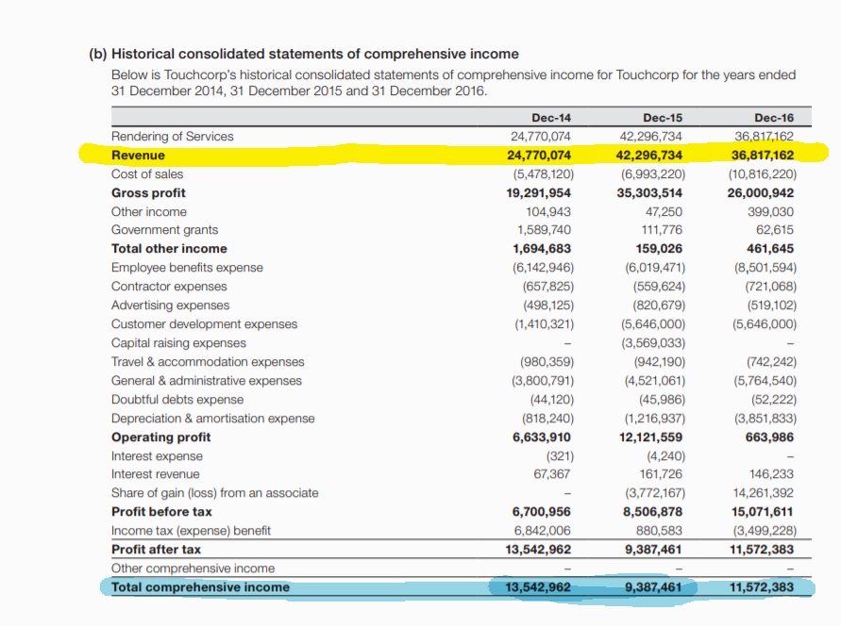Image resolution: width=841 pixels, height=626 pixels.
Task: Click the heading 'Historical consolidated statements of comprehensive income'
Action: tap(315, 54)
